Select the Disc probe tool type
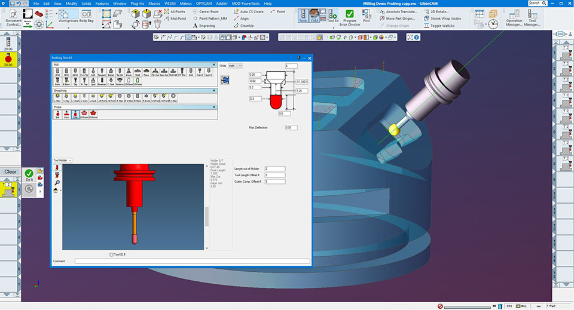Image resolution: width=574 pixels, height=310 pixels. tap(66, 115)
